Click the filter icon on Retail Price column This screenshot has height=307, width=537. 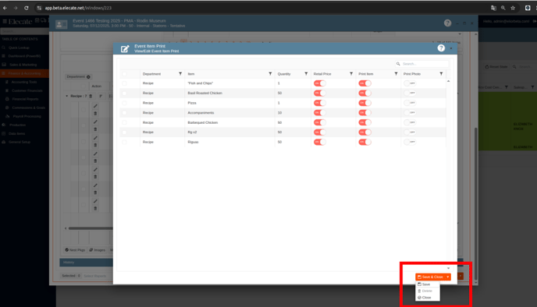351,74
